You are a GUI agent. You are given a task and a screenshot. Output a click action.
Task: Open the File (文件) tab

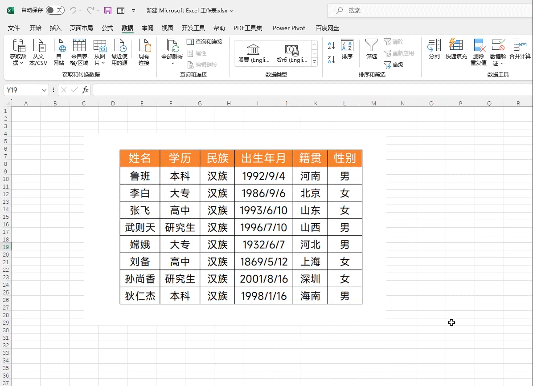pyautogui.click(x=14, y=28)
